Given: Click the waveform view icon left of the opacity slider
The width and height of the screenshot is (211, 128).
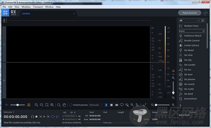Looking at the screenshot, I should point(6,105).
